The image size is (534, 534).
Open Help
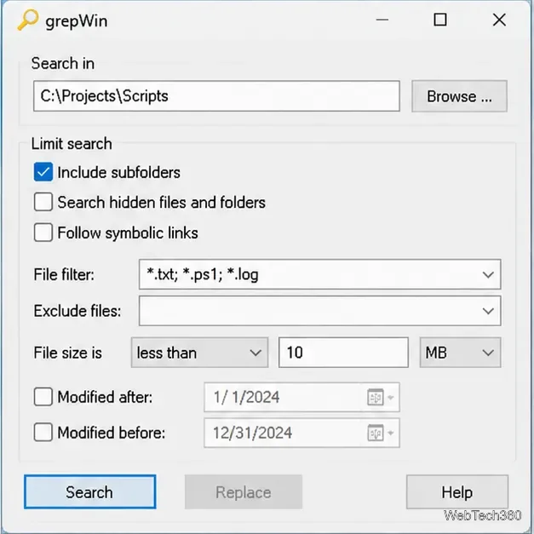(457, 492)
